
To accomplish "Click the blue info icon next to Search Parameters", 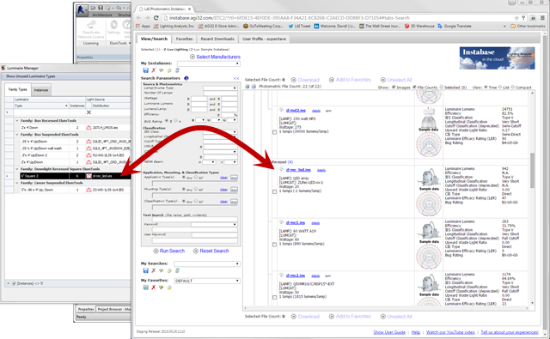I will coord(186,78).
